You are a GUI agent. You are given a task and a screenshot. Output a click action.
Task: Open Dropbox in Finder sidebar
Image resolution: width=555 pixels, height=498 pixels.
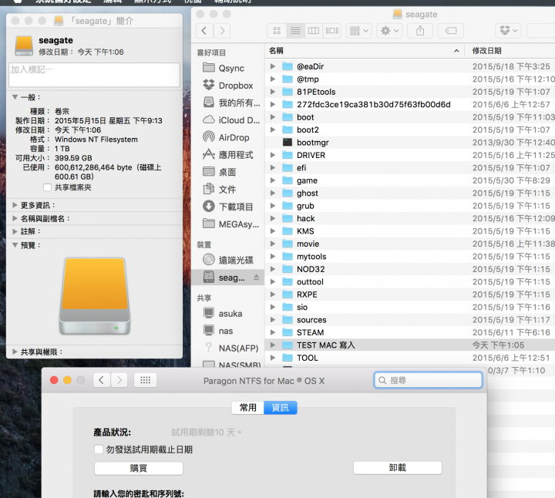click(228, 86)
